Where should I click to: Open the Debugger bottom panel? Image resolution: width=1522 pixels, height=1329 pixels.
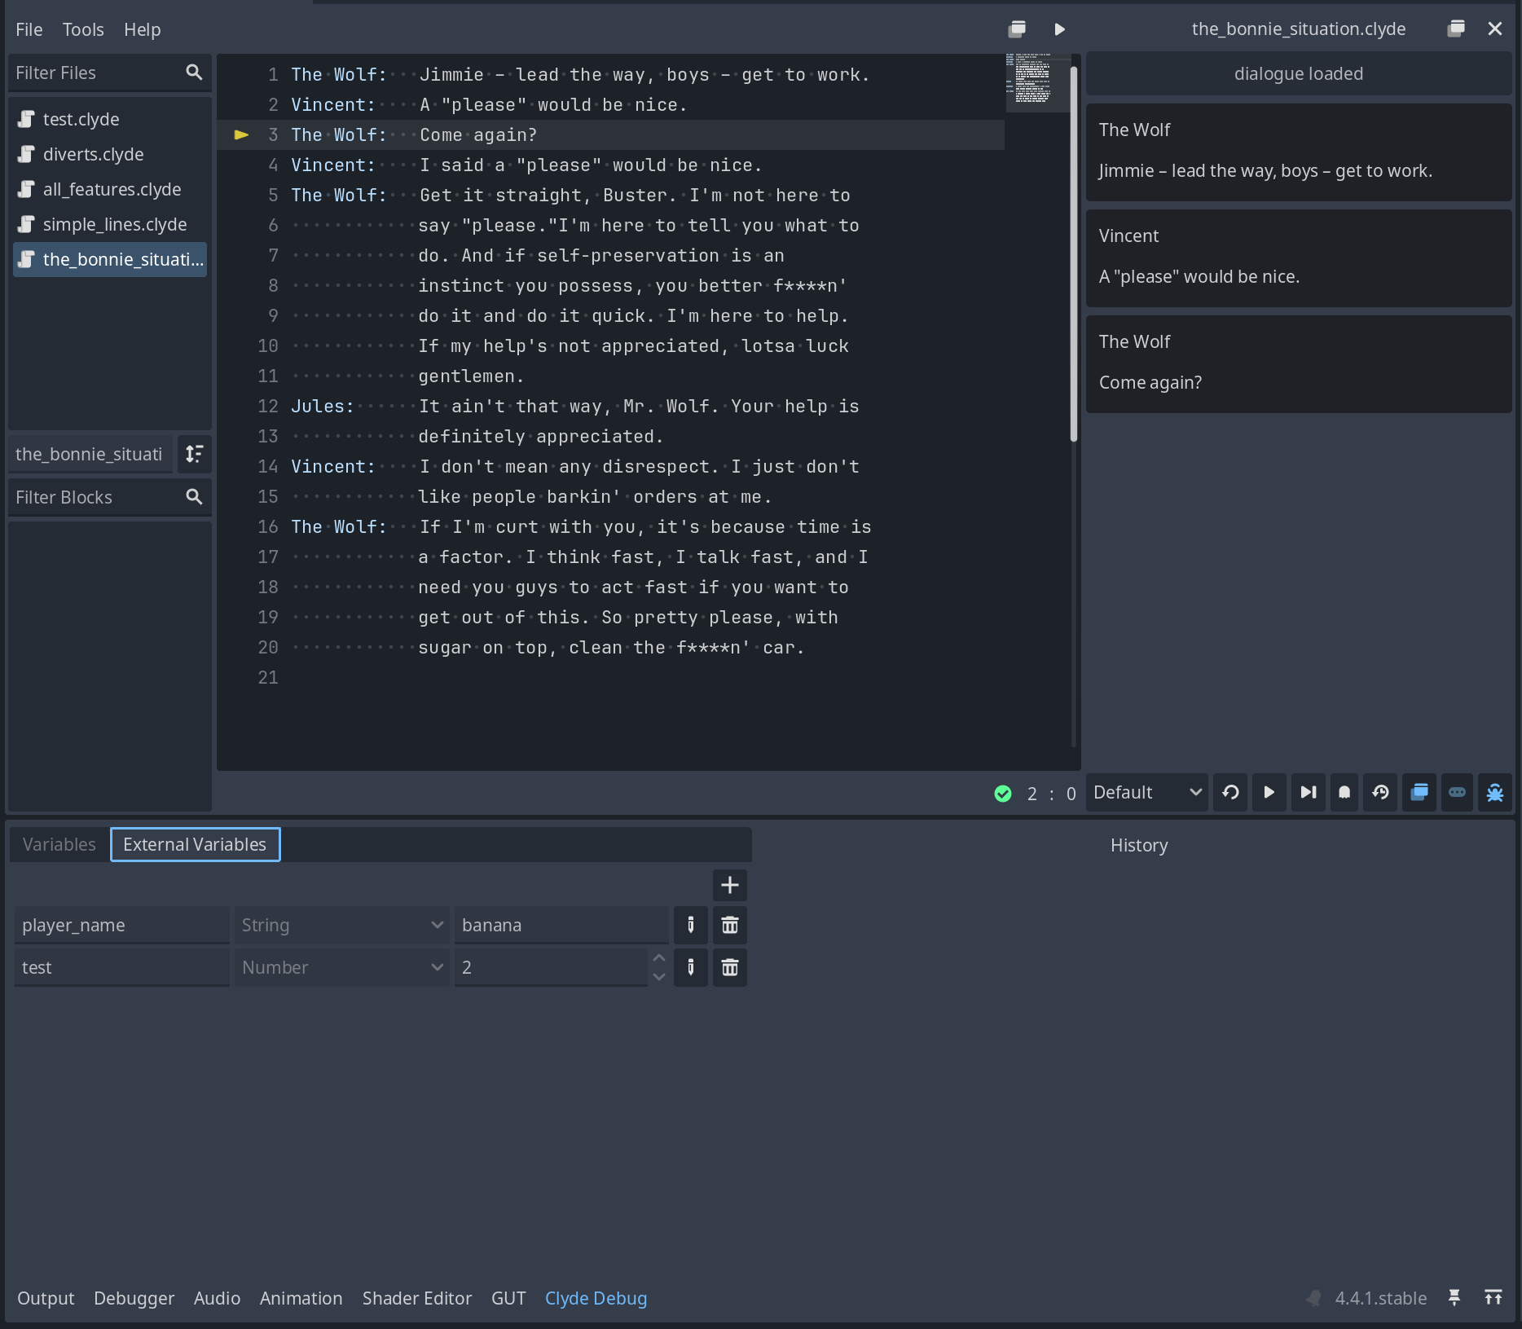[x=134, y=1298]
